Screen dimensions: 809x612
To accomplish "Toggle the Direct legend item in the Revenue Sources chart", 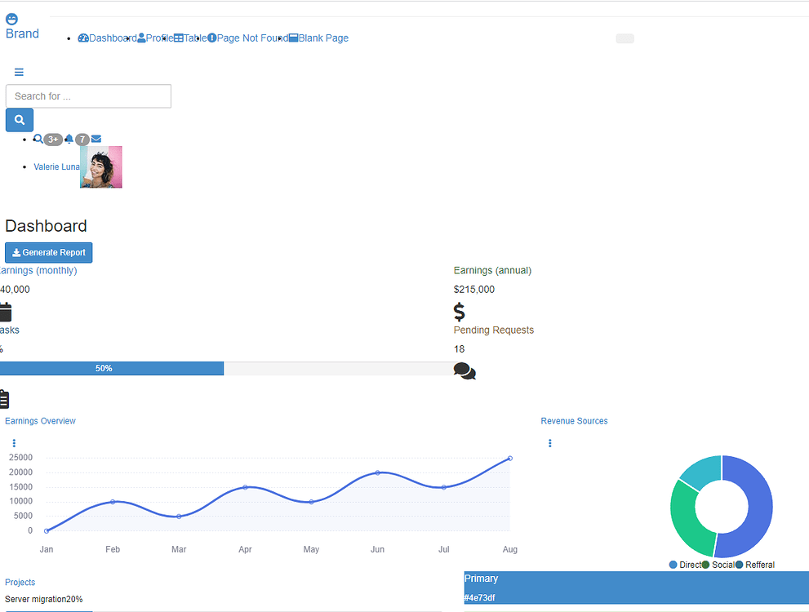I will (x=685, y=565).
